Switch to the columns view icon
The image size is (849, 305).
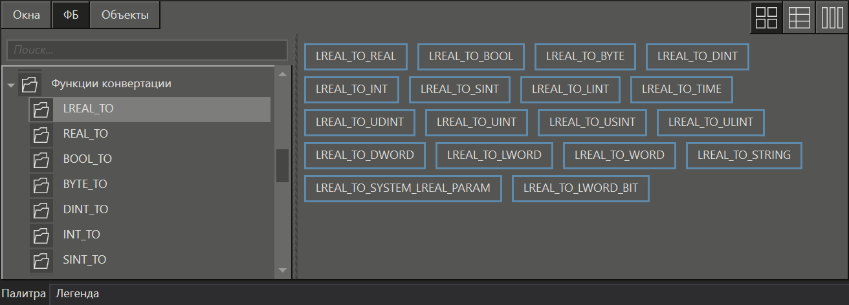832,17
